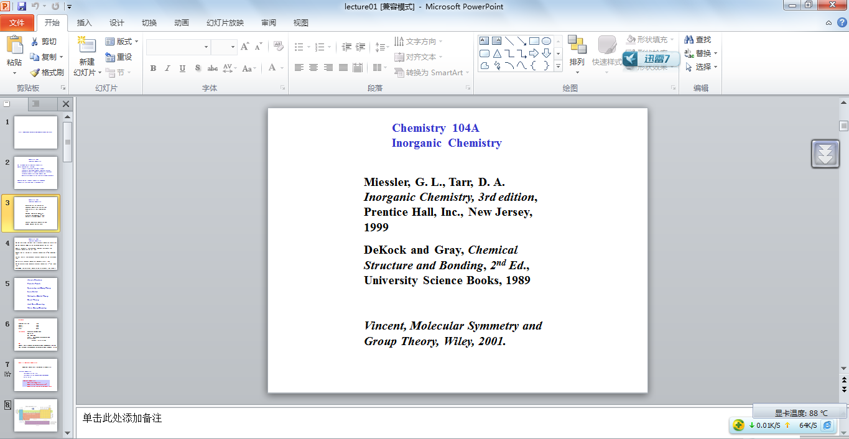The width and height of the screenshot is (849, 439).
Task: Click increase list indent level icon
Action: [x=361, y=47]
